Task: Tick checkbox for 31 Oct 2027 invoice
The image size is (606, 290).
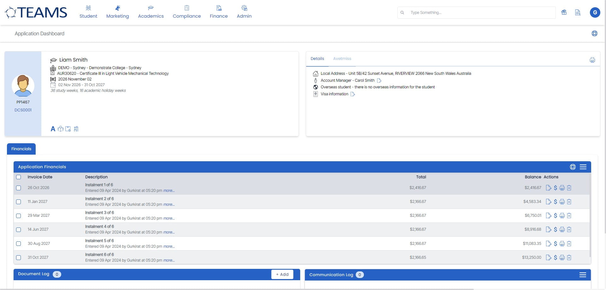Action: point(19,257)
